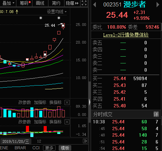Select the ENE indicator tab

4,148
